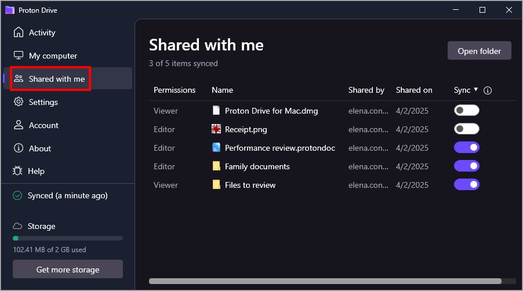Open the Activity menu item
Screen dimensions: 523x291
click(68, 32)
